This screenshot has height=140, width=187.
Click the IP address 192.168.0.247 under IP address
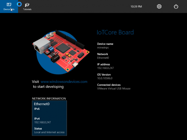(105, 68)
